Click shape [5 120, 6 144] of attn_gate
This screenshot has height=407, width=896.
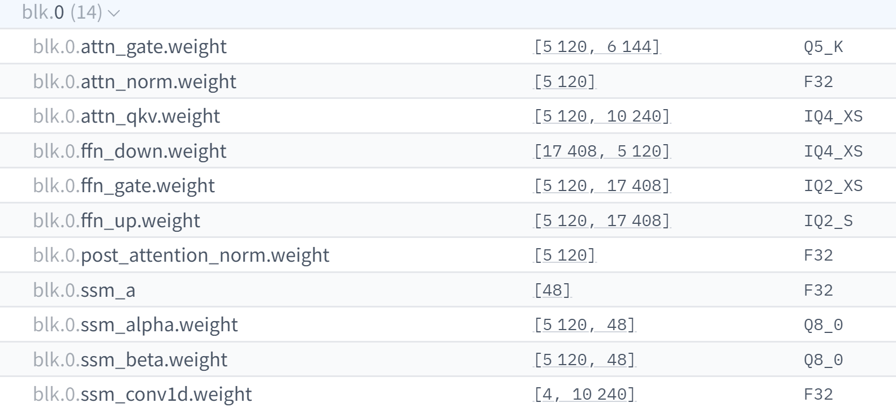coord(597,46)
